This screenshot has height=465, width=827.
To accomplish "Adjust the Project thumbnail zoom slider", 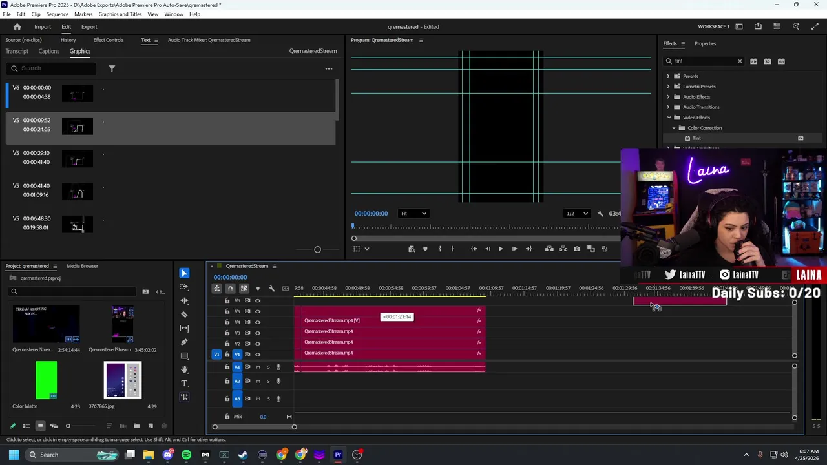I will click(68, 426).
